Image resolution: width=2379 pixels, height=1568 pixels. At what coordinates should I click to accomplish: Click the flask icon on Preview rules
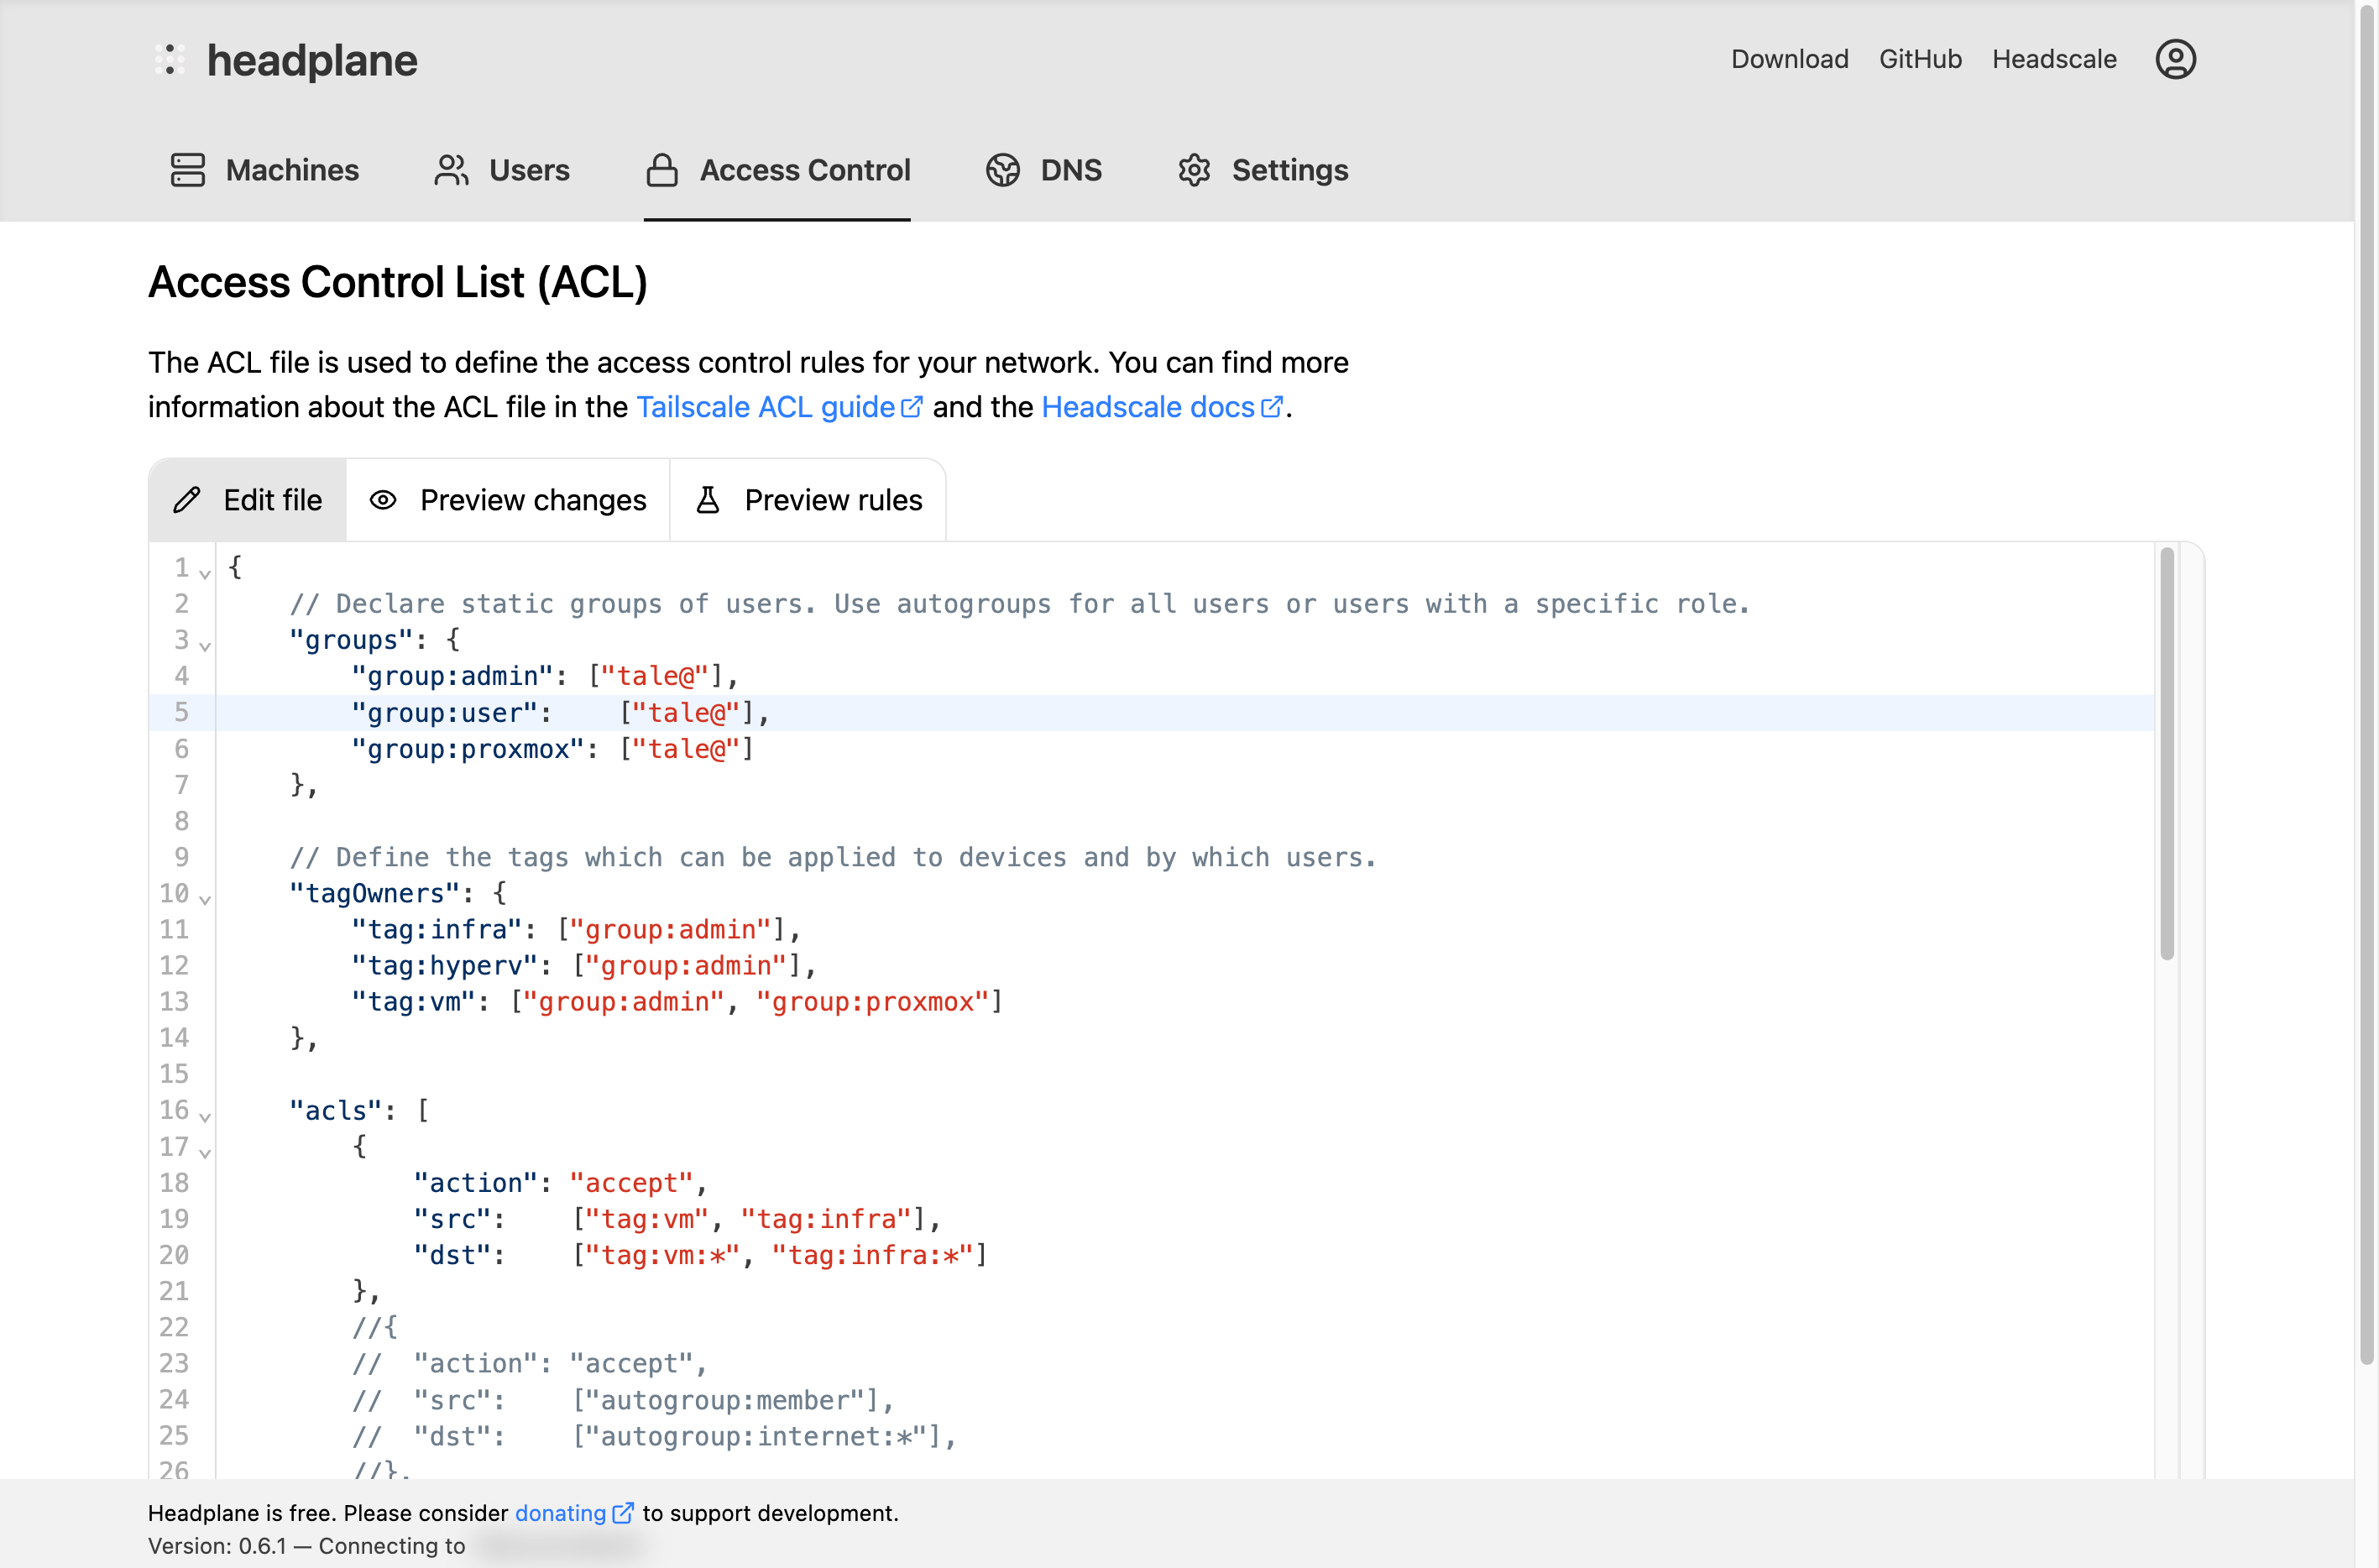(708, 500)
